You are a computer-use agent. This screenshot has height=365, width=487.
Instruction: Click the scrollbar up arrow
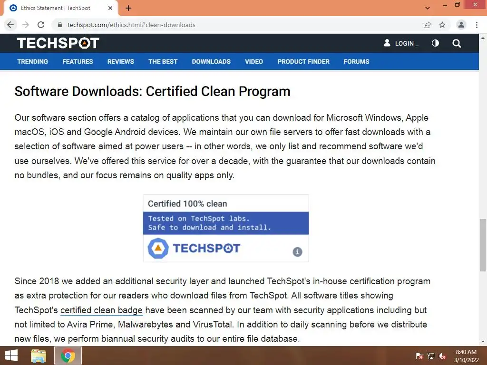point(483,38)
